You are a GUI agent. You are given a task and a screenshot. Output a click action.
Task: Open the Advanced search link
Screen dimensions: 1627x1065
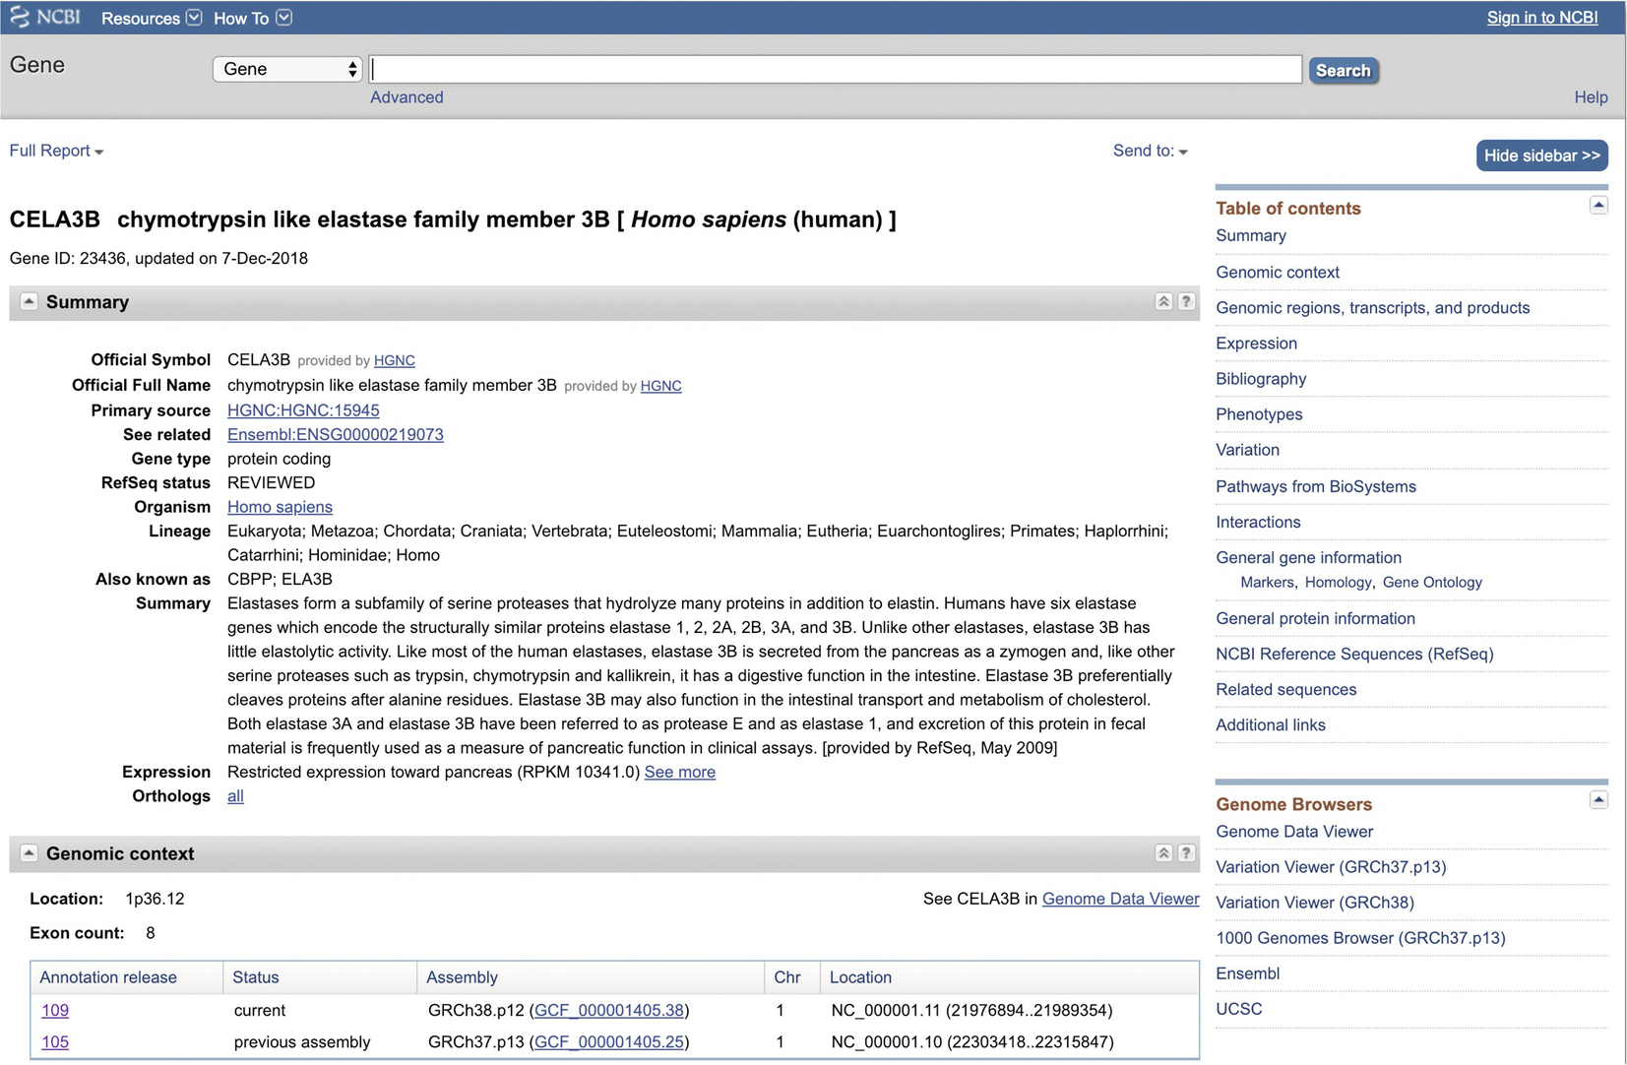coord(407,97)
